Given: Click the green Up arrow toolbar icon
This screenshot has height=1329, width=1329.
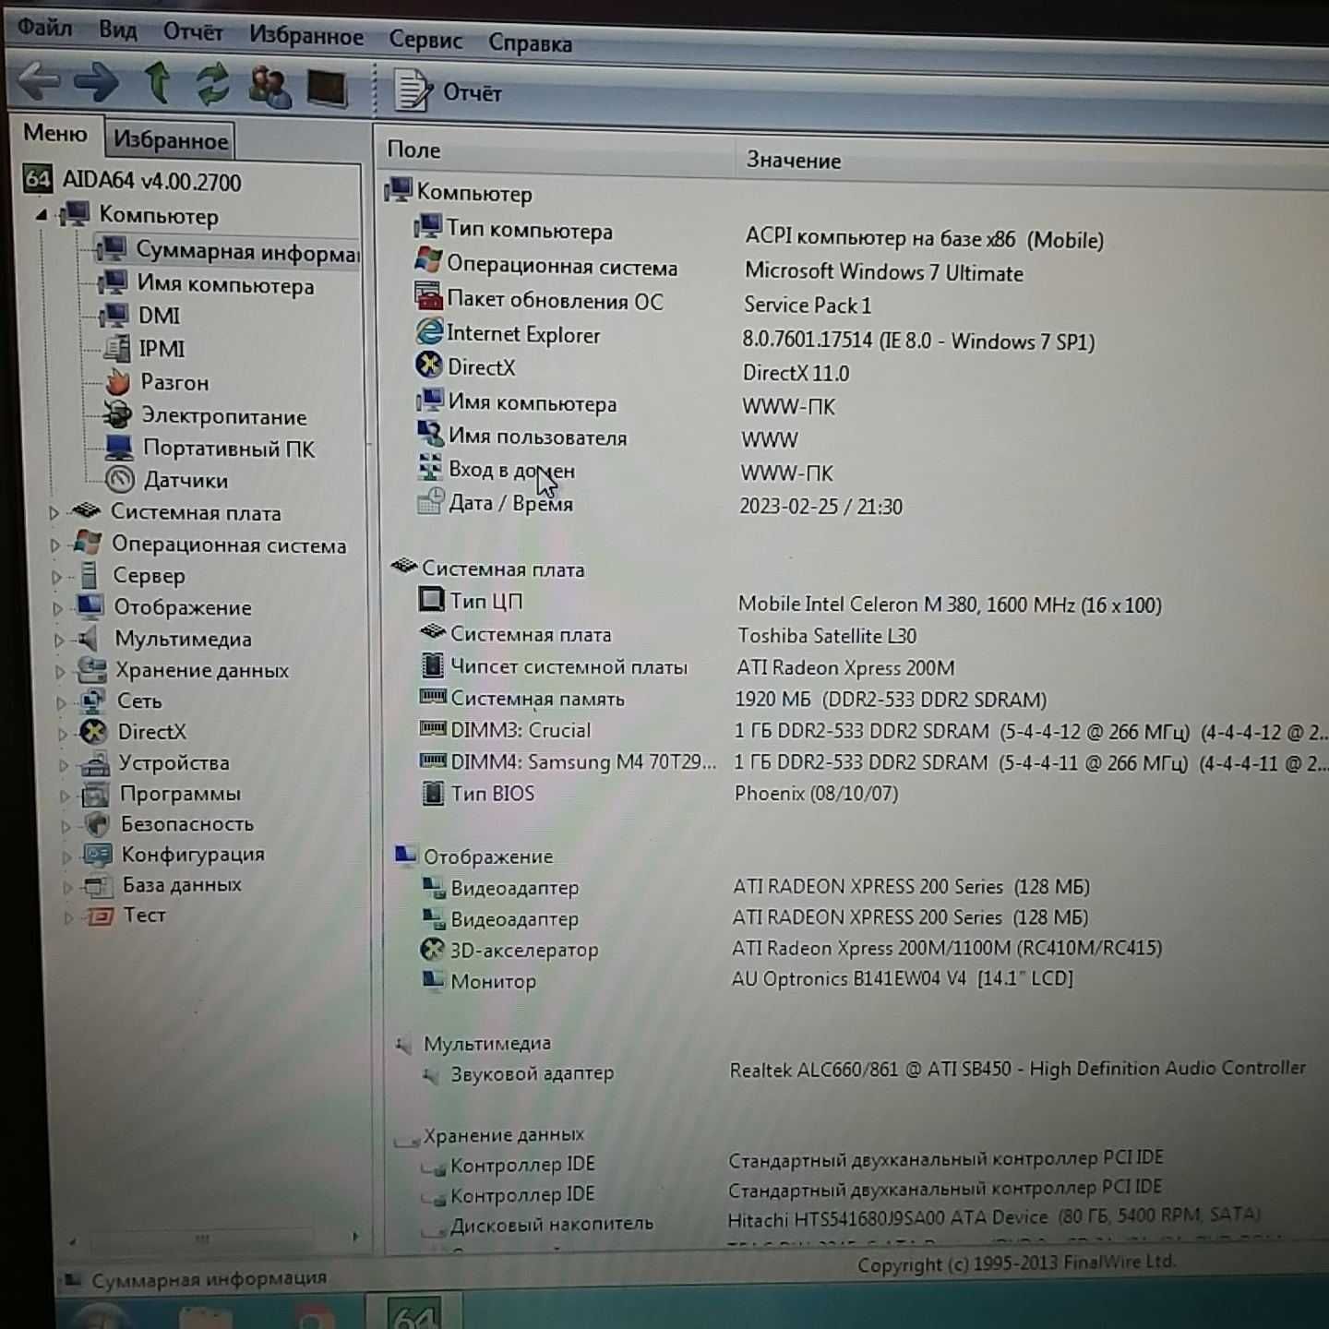Looking at the screenshot, I should (158, 82).
